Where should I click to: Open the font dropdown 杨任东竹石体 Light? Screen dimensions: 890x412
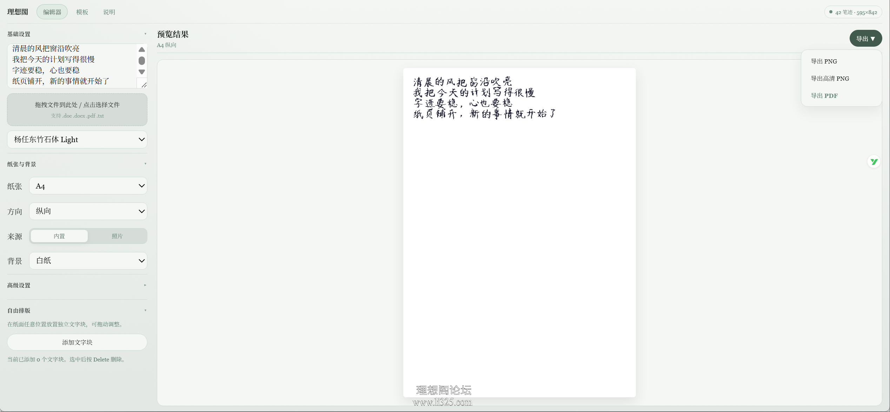tap(77, 139)
